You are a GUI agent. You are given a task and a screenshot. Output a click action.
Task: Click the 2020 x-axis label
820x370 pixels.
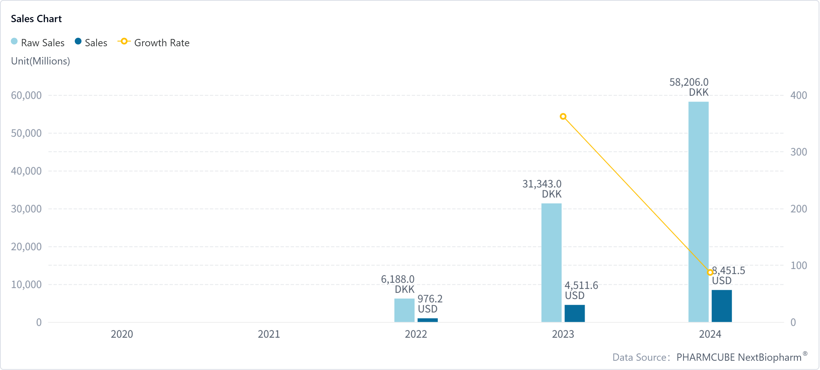(122, 334)
